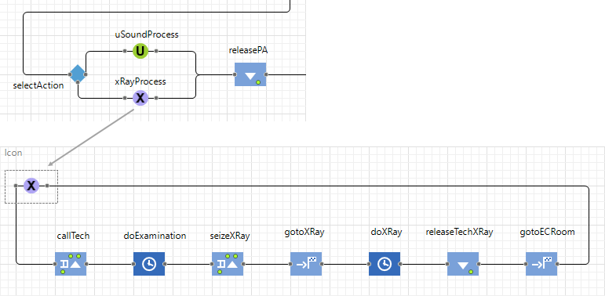Click the selectAction label text
Viewport: 605px width, 296px height.
tap(38, 85)
